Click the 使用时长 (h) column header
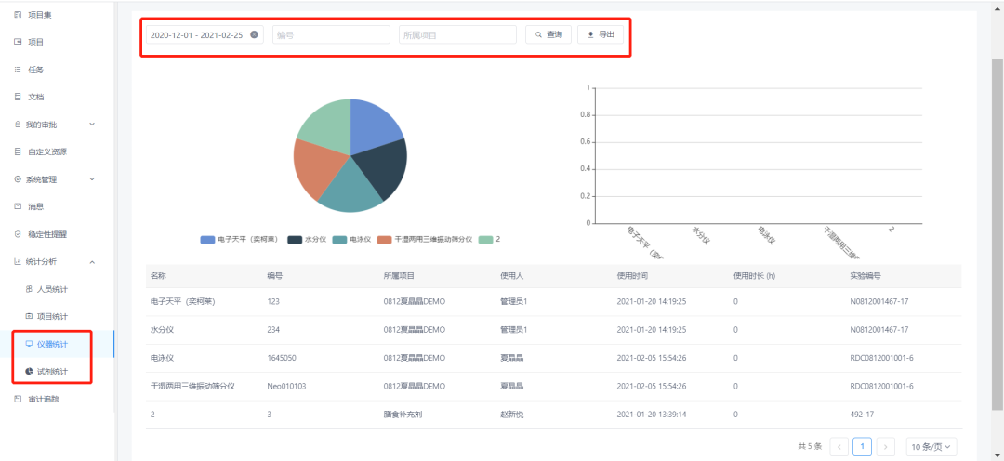Image resolution: width=1004 pixels, height=461 pixels. [755, 276]
